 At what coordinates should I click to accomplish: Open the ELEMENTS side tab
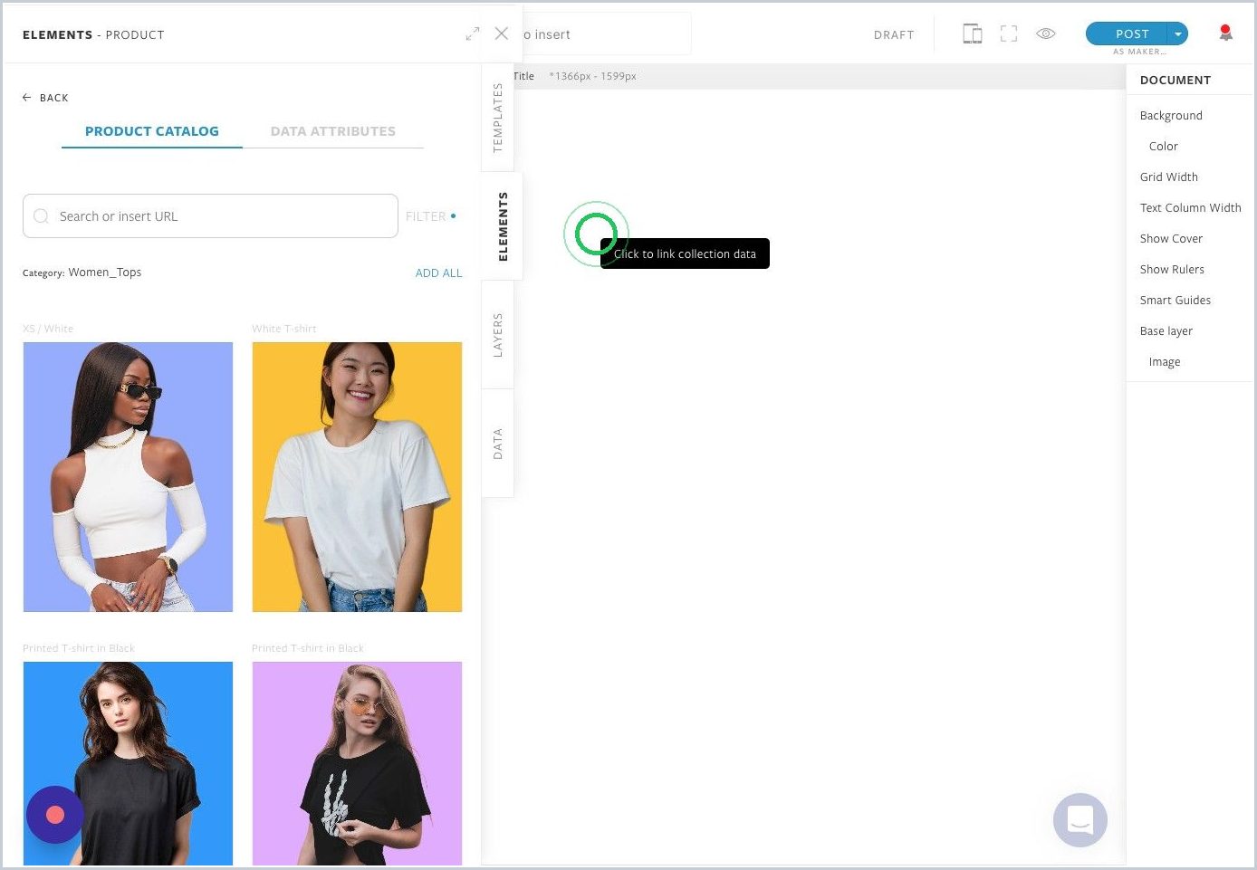(x=503, y=226)
